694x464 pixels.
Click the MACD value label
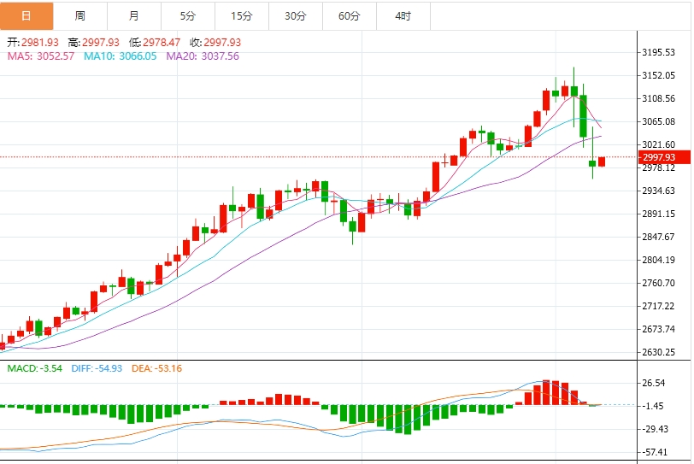pyautogui.click(x=34, y=368)
